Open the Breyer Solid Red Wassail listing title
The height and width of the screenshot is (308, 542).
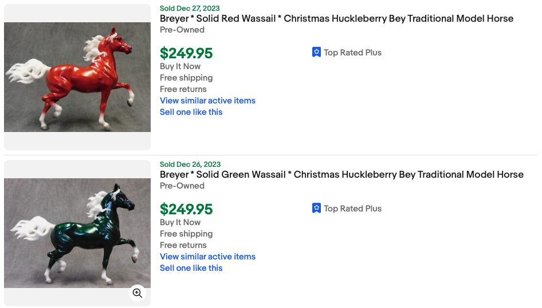(x=336, y=19)
